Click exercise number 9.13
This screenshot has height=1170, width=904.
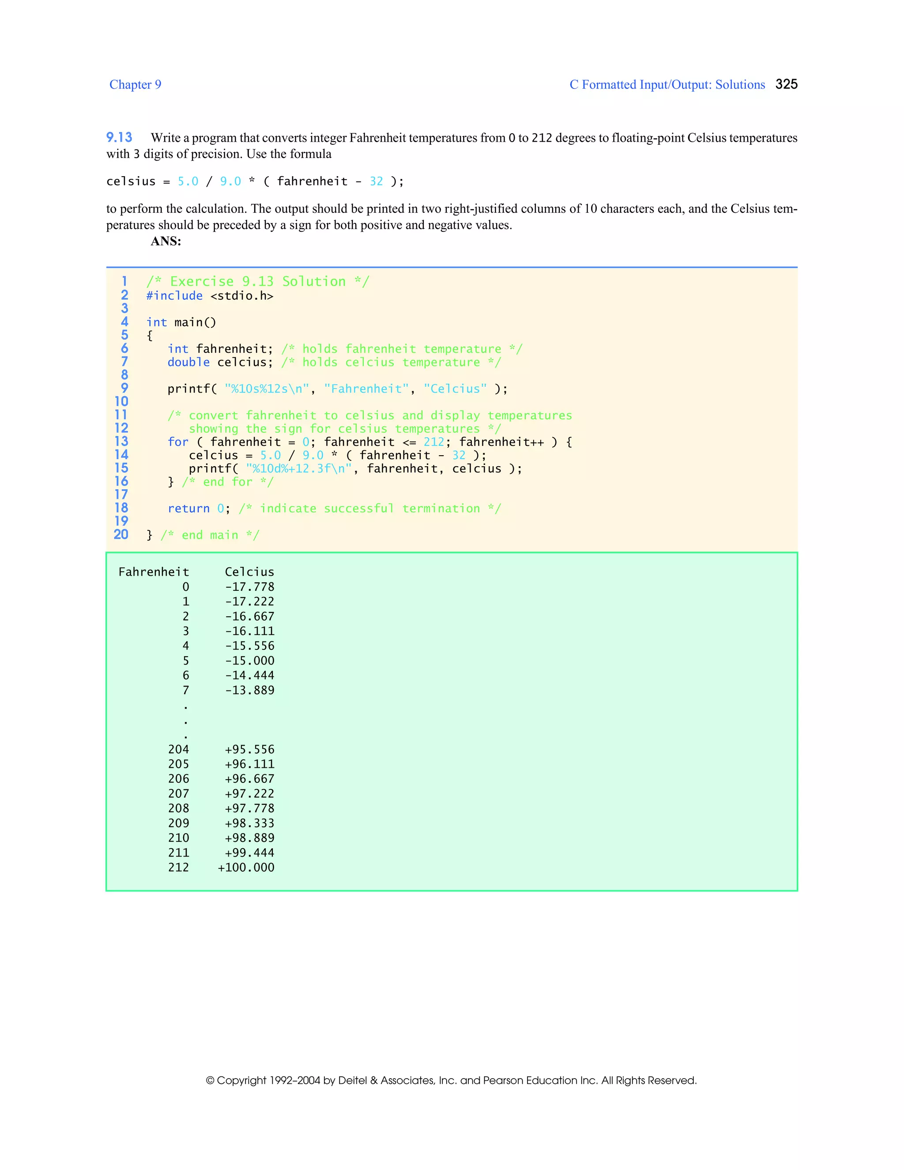[119, 138]
